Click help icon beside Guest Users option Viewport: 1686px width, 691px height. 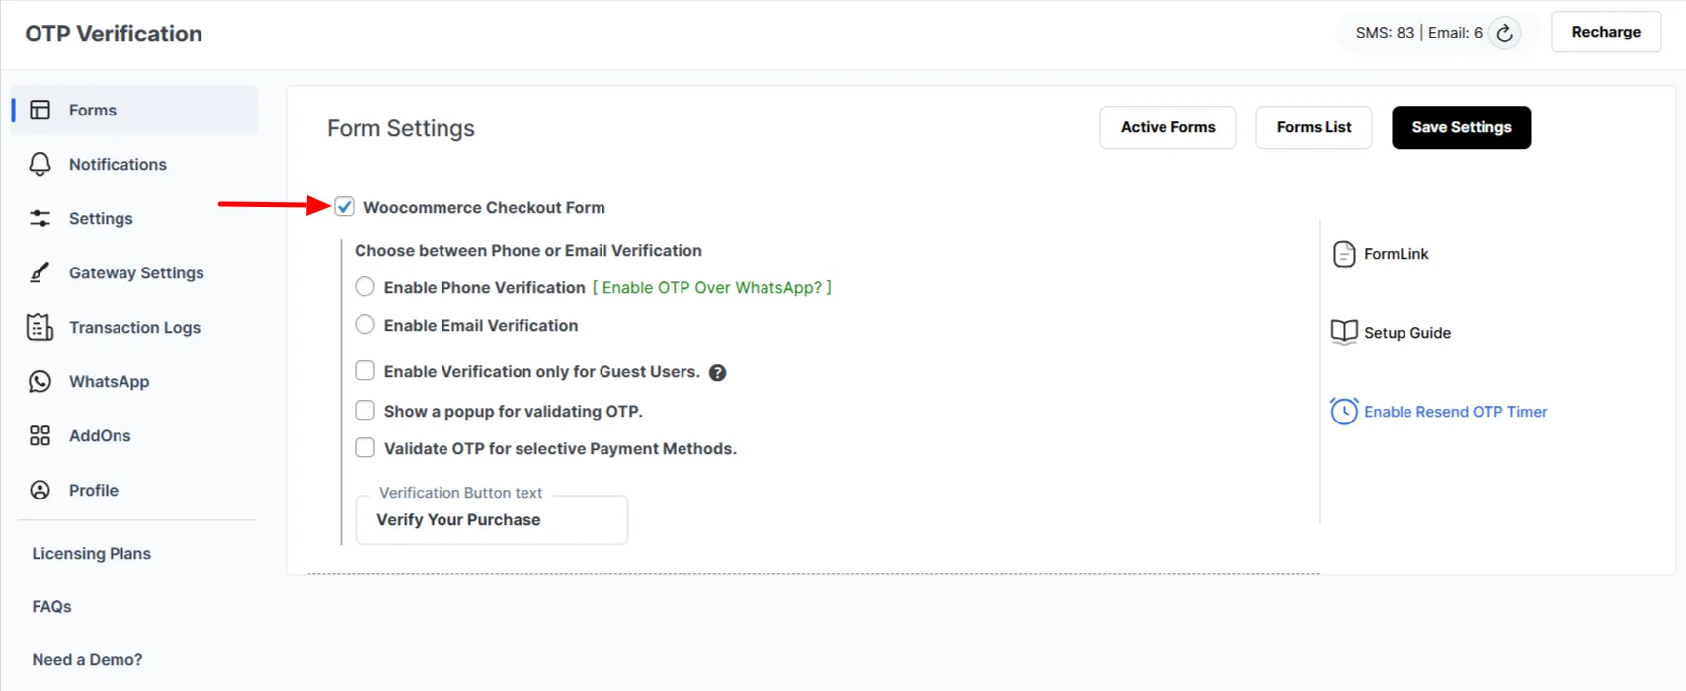(x=718, y=372)
